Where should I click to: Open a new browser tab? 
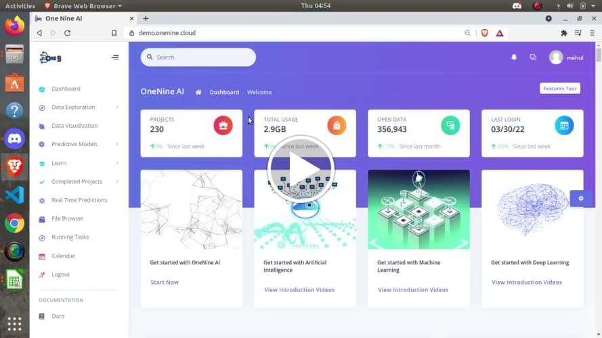(x=146, y=18)
